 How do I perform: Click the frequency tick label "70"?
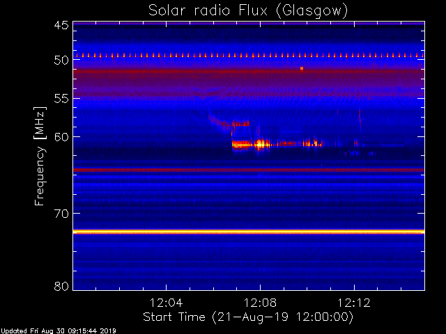coord(61,214)
